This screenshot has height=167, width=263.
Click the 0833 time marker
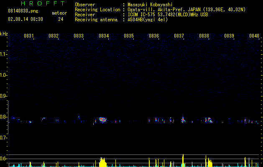(79, 36)
